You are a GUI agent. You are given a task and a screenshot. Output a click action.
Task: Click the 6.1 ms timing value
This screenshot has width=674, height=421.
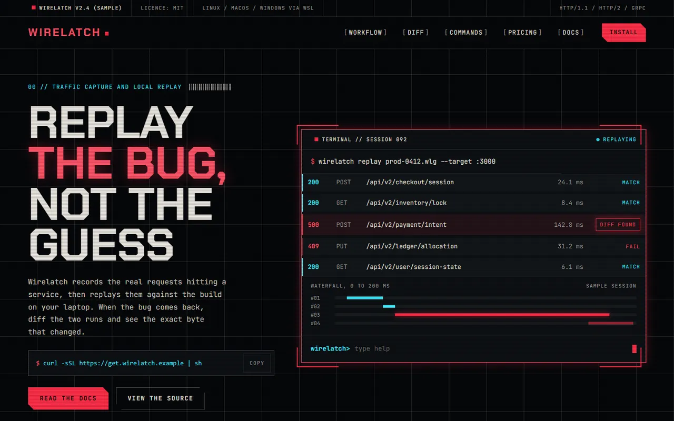point(572,267)
